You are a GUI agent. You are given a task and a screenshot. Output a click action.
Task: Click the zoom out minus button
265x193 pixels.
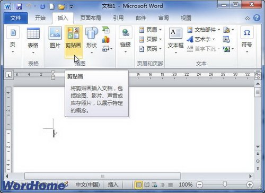199,185
